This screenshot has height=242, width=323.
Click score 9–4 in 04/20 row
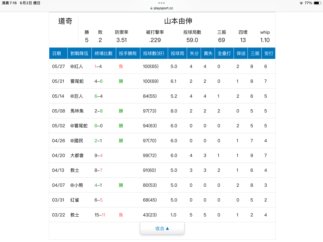[x=98, y=156]
